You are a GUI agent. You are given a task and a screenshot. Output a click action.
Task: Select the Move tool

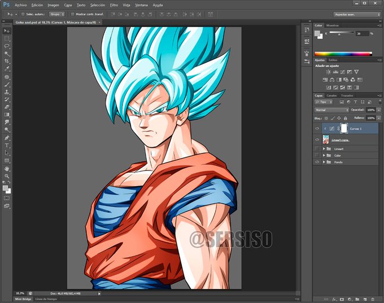coord(7,31)
